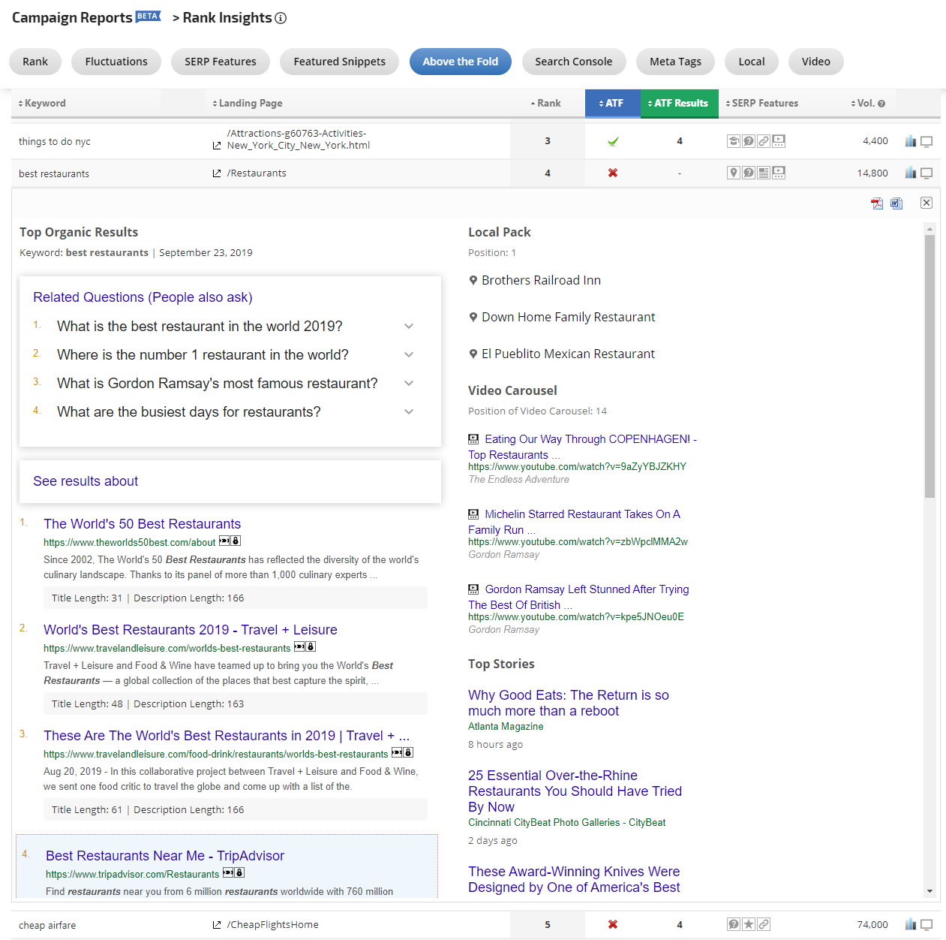The height and width of the screenshot is (940, 946).
Task: Open 'The World's 50 Best Restaurants' result link
Action: coord(142,524)
